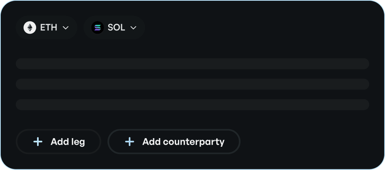385x170 pixels.
Task: Click the Ethereum diamond logo icon
Action: [x=30, y=28]
